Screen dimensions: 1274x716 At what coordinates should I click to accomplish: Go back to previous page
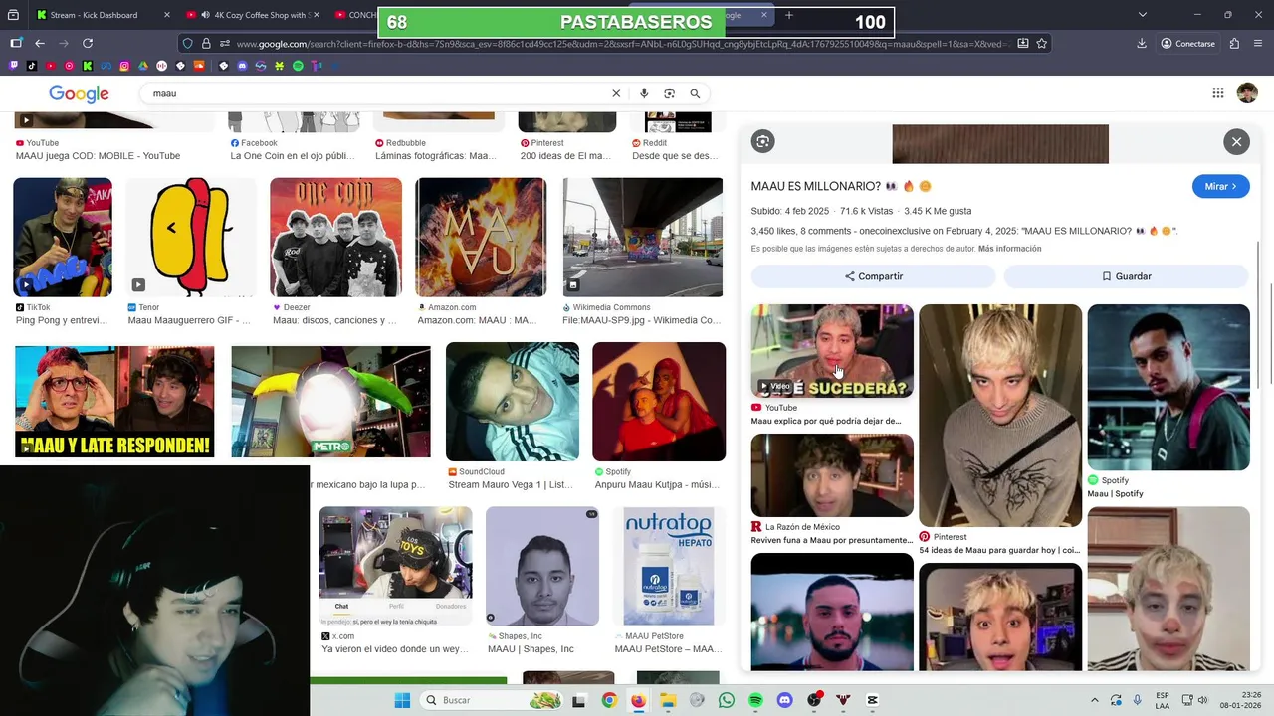[x=40, y=44]
